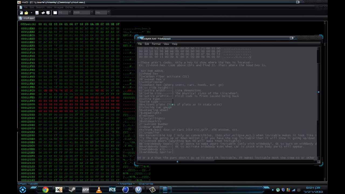Open the Help menu in Notepad

tap(174, 44)
